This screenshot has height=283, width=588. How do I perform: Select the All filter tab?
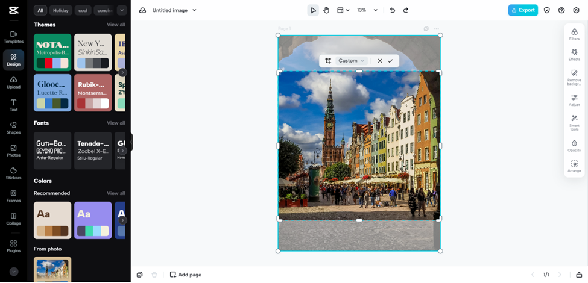click(40, 10)
